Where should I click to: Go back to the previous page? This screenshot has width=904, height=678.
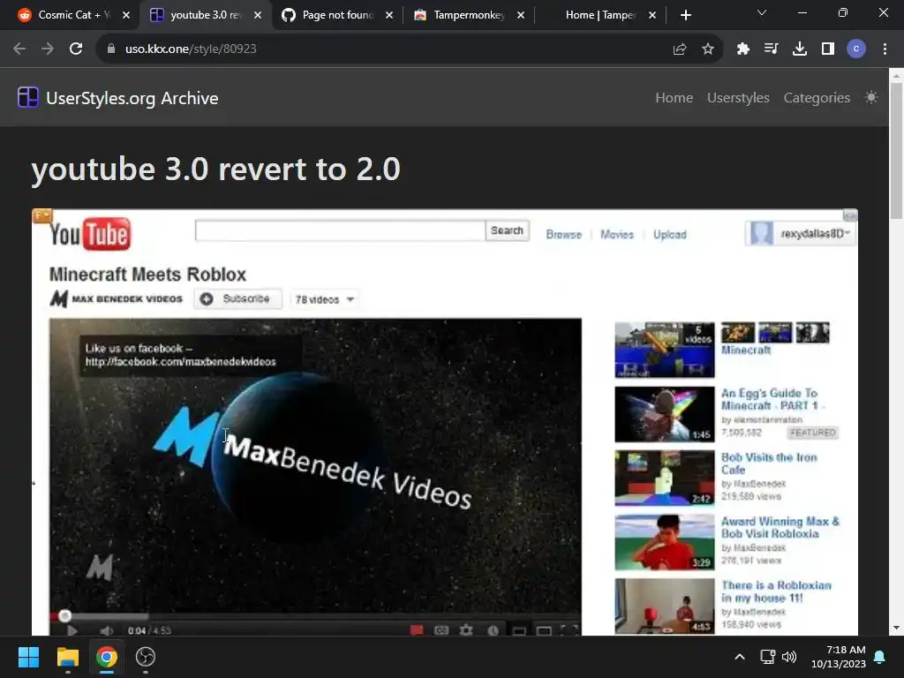19,49
